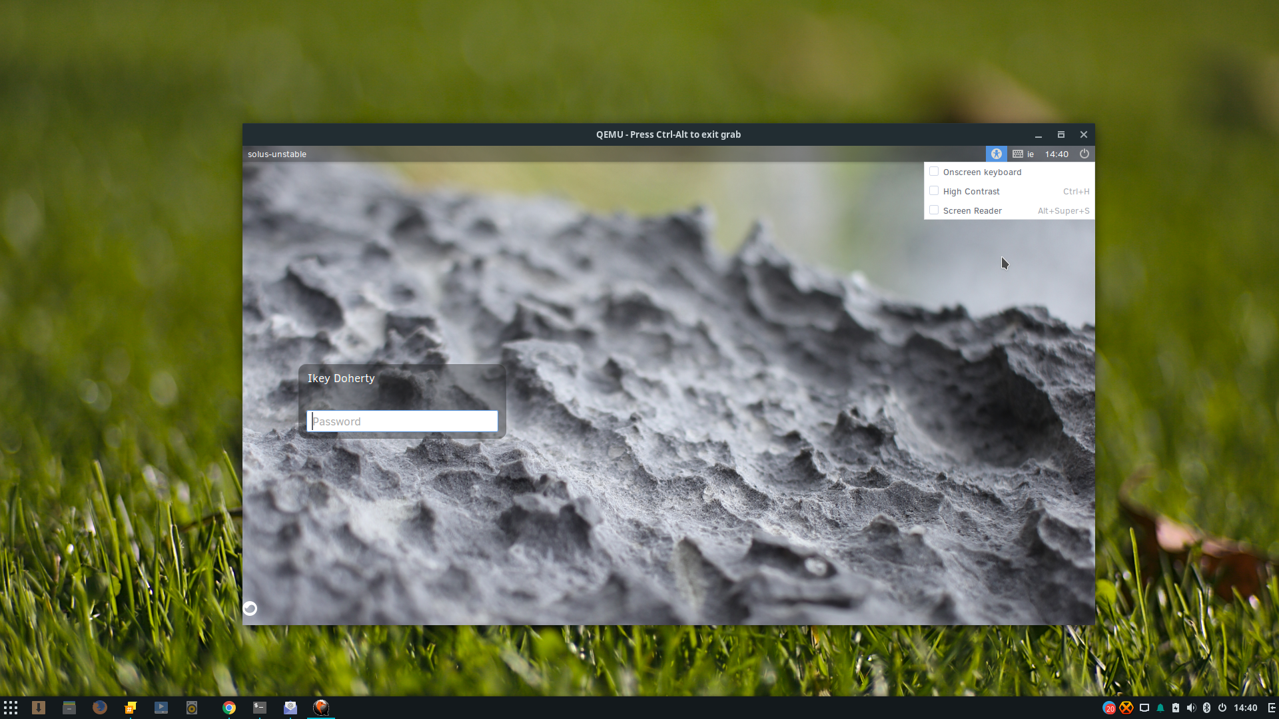Enable the Onscreen keyboard checkbox
Image resolution: width=1279 pixels, height=719 pixels.
934,172
